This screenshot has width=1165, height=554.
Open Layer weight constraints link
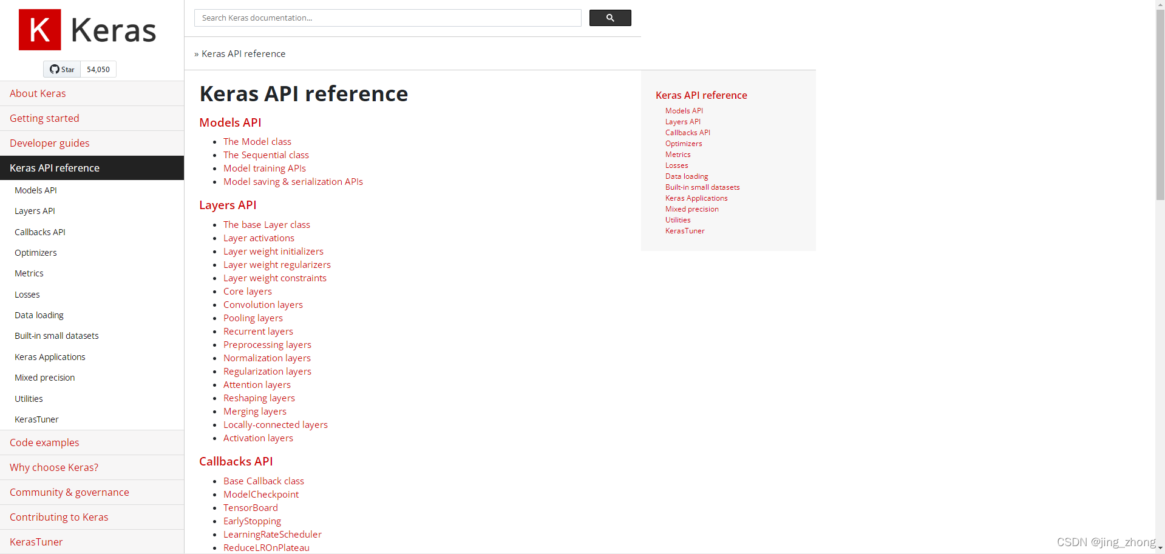275,278
